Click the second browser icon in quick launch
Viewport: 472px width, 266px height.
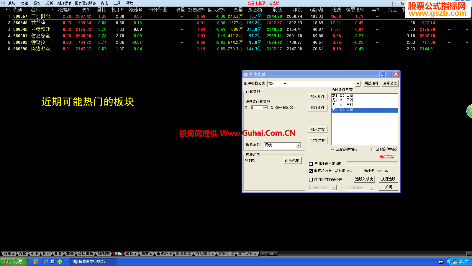53,262
